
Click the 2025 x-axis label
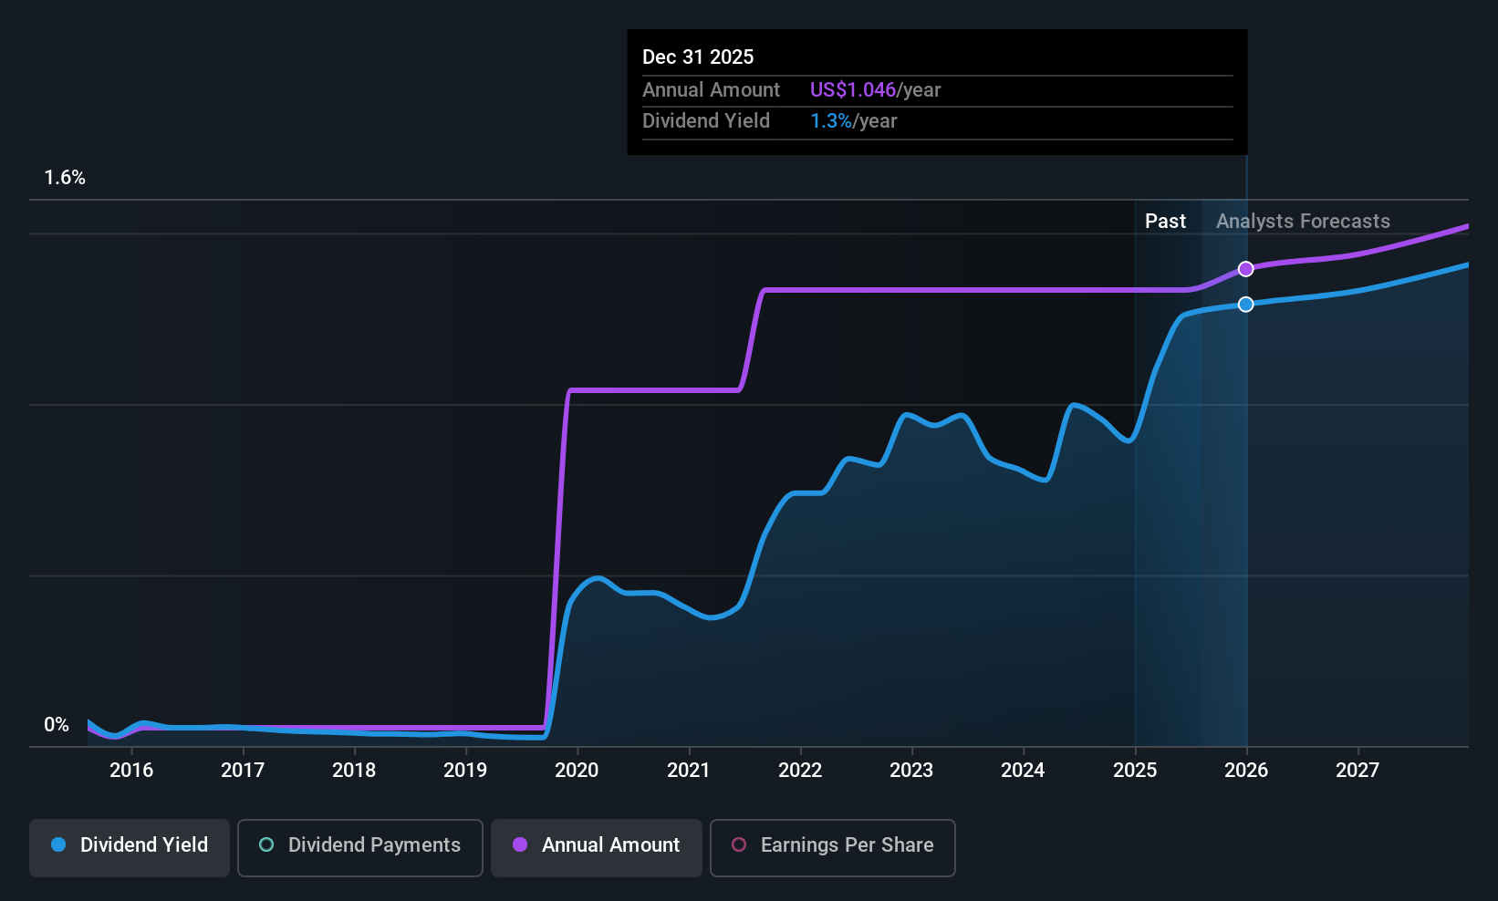click(1135, 770)
